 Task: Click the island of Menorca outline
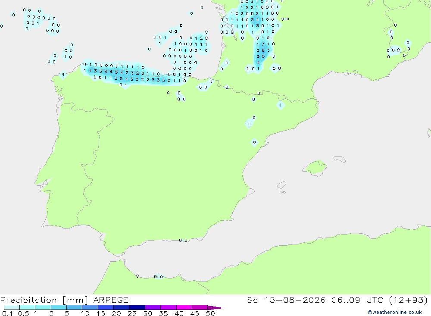(340, 159)
